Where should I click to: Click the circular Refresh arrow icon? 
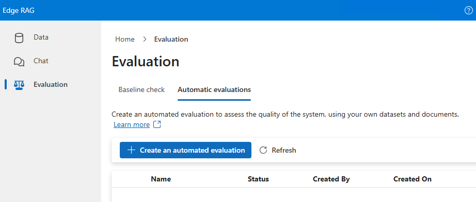pyautogui.click(x=263, y=150)
